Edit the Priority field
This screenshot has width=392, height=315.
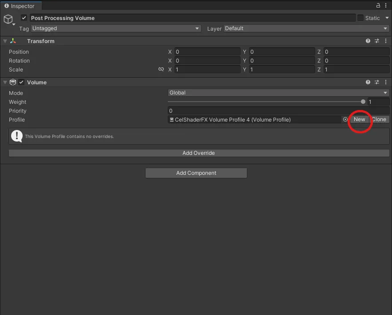(x=278, y=110)
